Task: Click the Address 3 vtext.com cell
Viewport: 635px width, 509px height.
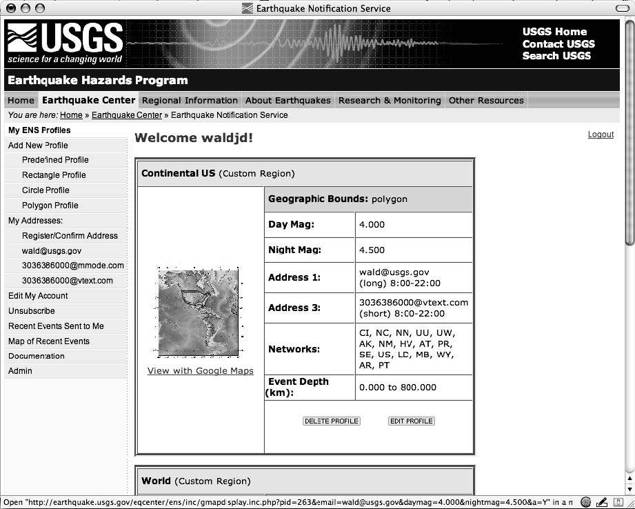Action: (414, 308)
